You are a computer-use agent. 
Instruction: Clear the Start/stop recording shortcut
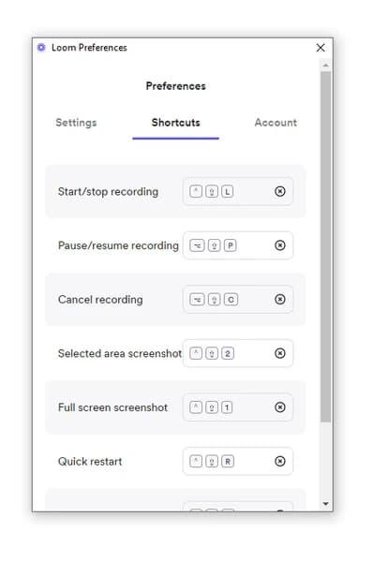(279, 191)
